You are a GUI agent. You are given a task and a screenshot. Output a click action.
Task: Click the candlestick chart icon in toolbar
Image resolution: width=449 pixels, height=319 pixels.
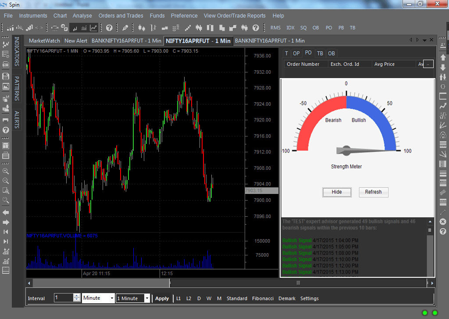[141, 28]
